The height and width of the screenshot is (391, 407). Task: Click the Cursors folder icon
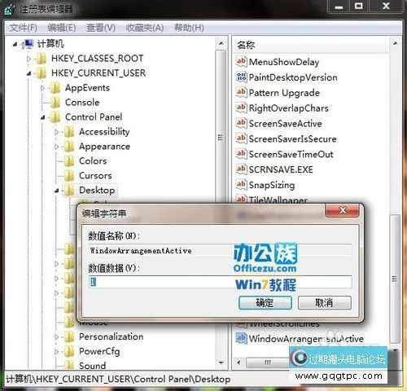69,176
